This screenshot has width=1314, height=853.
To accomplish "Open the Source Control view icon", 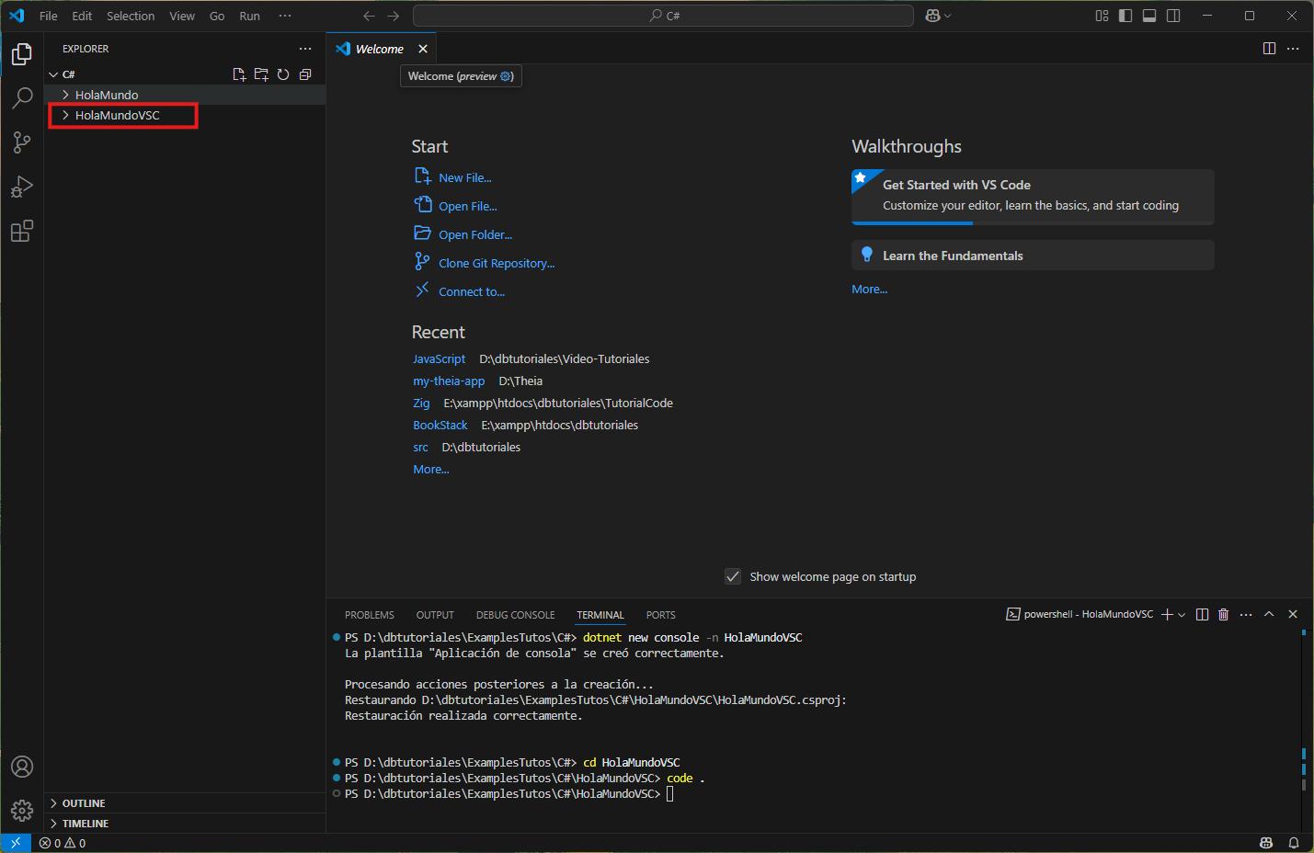I will tap(22, 142).
